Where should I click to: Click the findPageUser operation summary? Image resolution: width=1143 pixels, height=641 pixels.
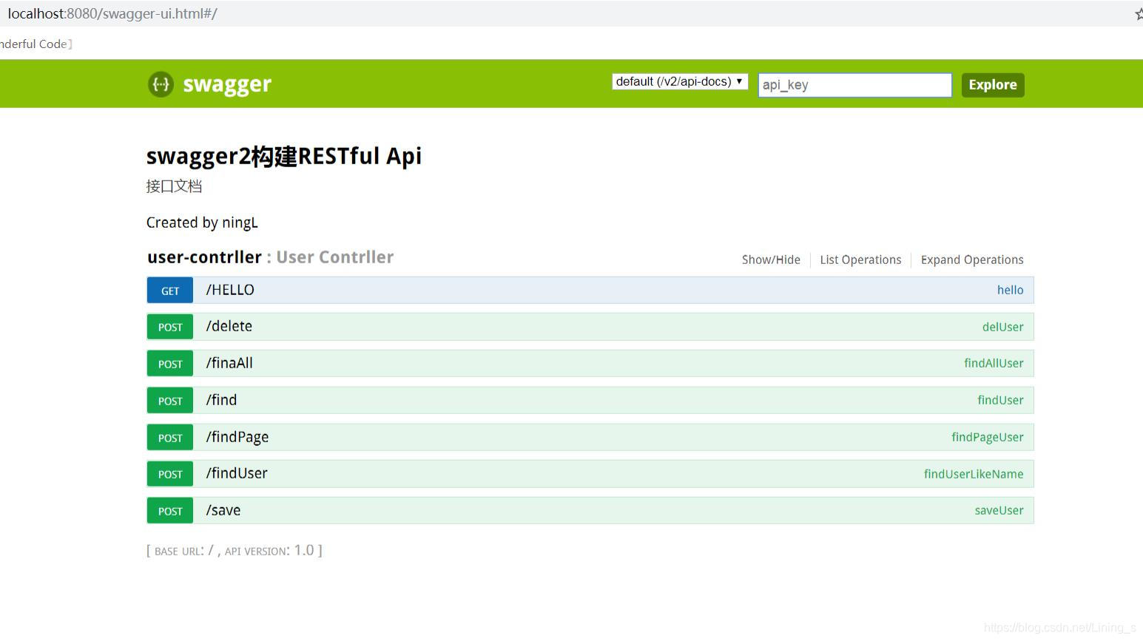988,437
